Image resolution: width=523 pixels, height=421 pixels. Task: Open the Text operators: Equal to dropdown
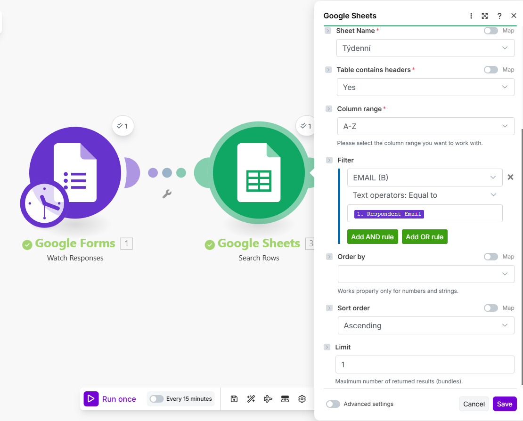[x=425, y=195]
